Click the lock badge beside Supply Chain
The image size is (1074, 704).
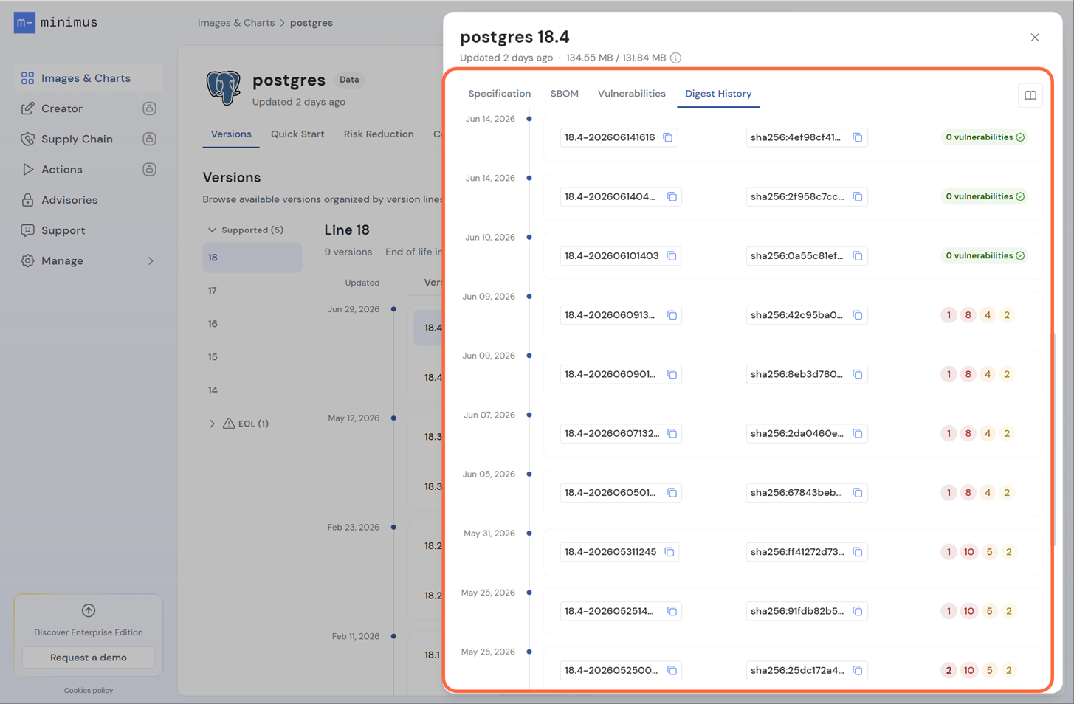pyautogui.click(x=149, y=139)
